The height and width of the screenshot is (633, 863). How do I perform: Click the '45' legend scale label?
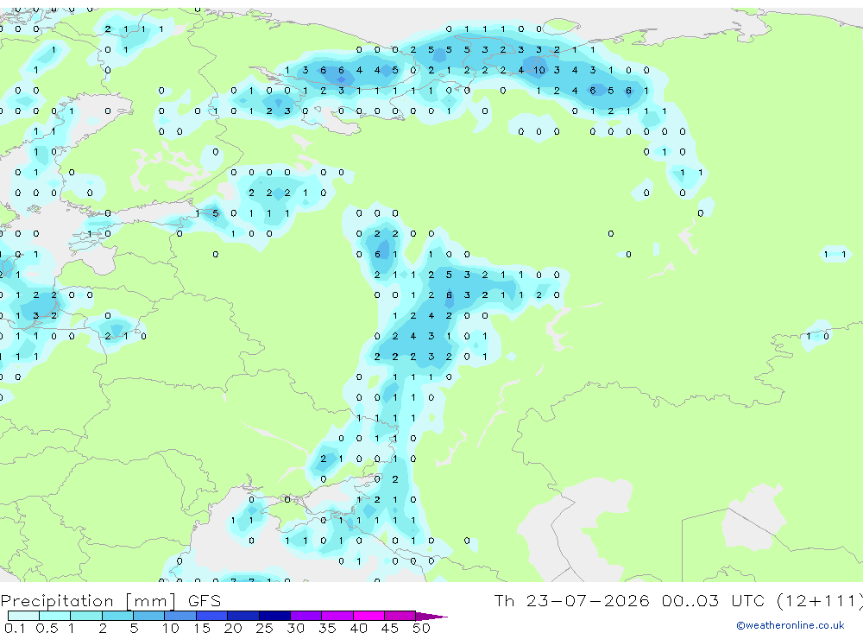pyautogui.click(x=390, y=628)
